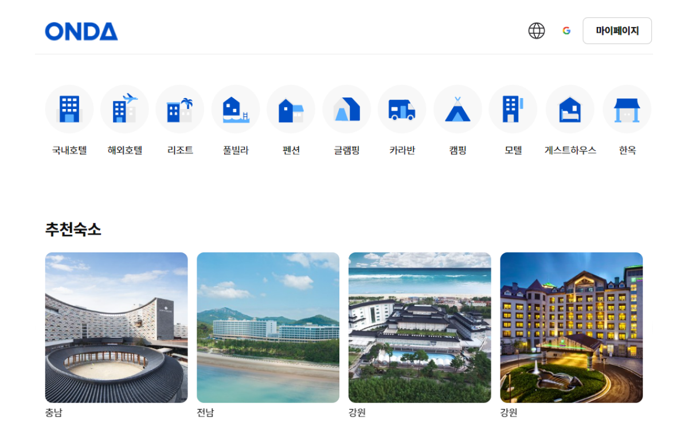The height and width of the screenshot is (436, 688).
Task: Click the 리조트 label
Action: pos(180,150)
